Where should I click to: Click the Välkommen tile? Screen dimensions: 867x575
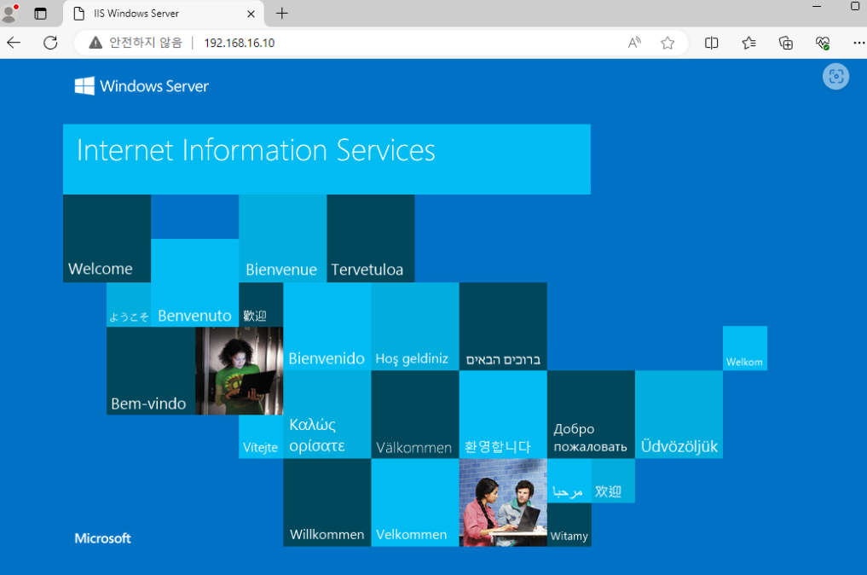coord(414,415)
